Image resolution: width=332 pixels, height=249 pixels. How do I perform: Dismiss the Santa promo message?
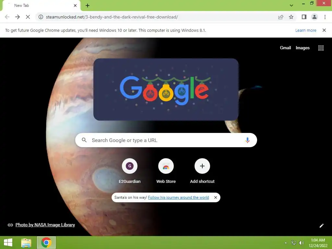[x=216, y=197]
